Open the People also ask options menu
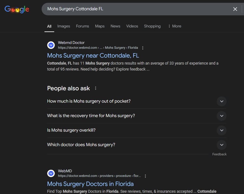Viewport: 244px width, 194px height. (96, 88)
